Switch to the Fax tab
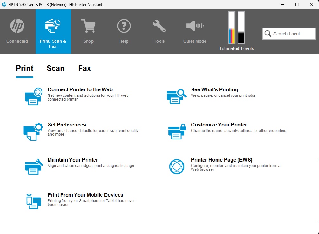Screen dimensions: 319x234 pyautogui.click(x=84, y=68)
